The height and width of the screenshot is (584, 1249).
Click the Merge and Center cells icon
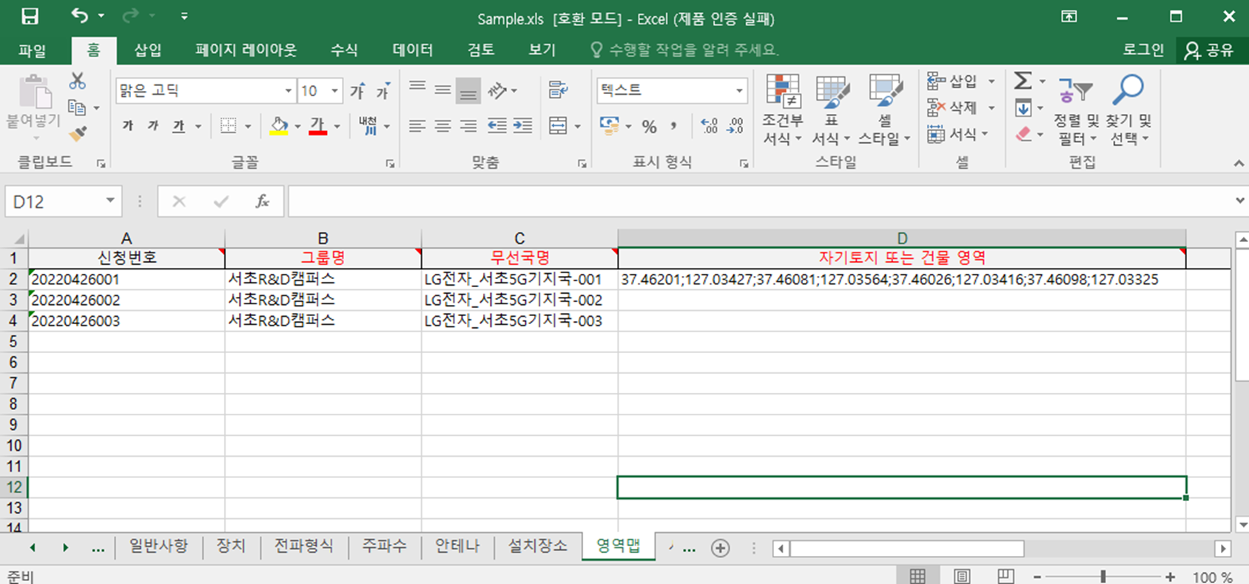(559, 127)
